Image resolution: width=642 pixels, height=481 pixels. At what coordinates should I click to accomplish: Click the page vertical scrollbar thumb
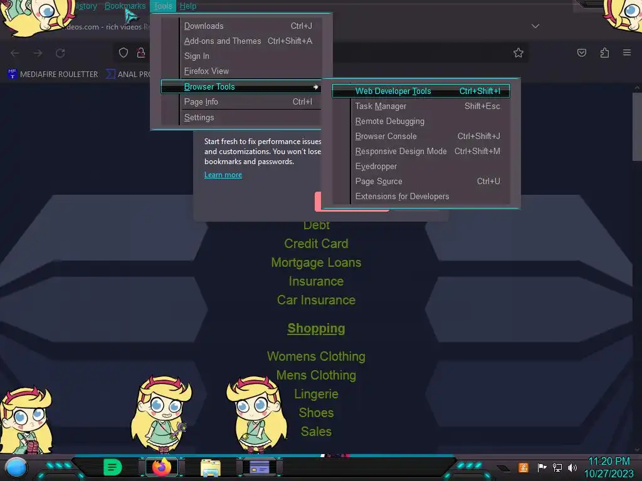(x=637, y=127)
